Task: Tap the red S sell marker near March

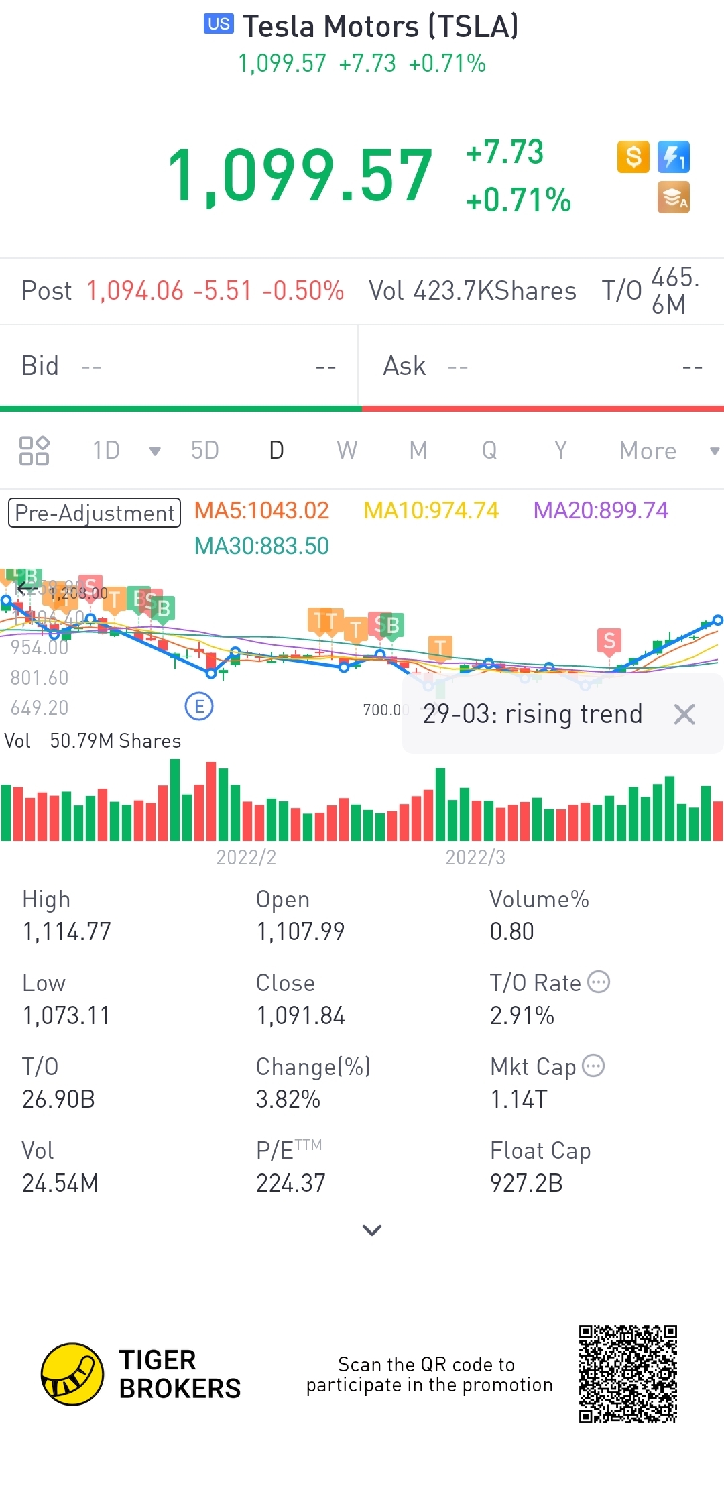Action: click(609, 641)
